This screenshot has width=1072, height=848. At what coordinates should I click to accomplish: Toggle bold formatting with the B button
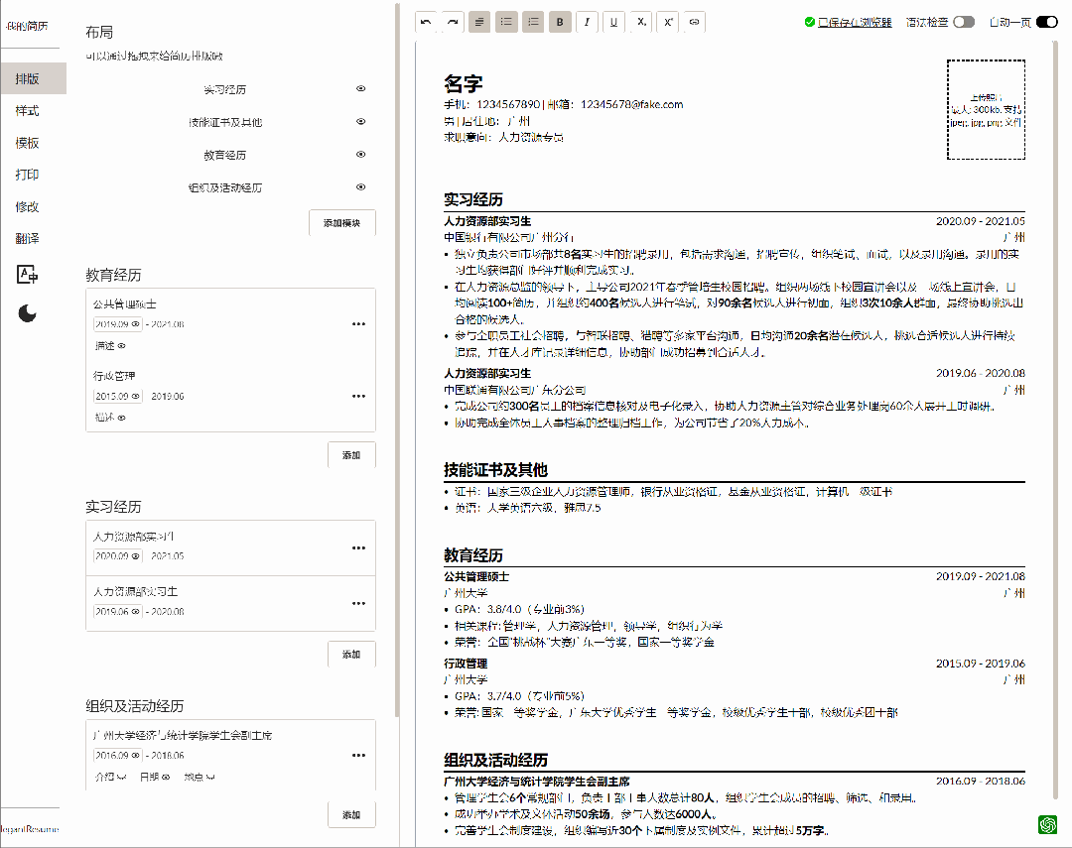560,21
